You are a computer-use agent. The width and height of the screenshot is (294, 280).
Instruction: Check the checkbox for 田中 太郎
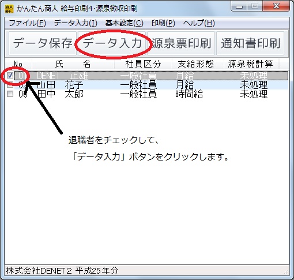pyautogui.click(x=10, y=94)
